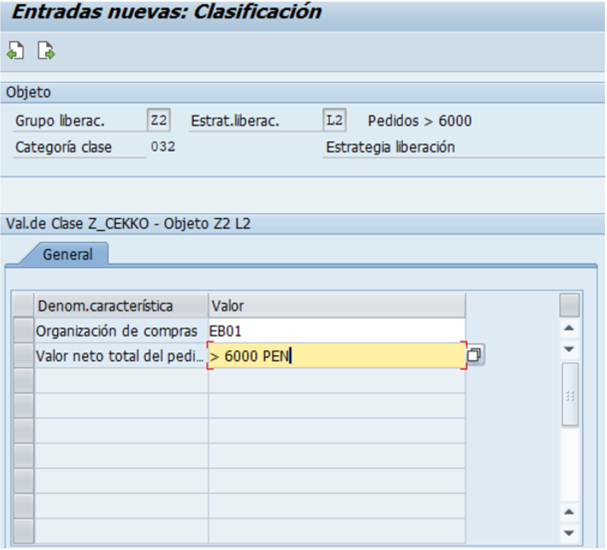This screenshot has height=550, width=607.
Task: Click the vertical scrollbar thumb of the table
Action: [x=570, y=395]
